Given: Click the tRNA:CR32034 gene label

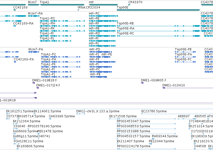Looking at the screenshot, I should tap(89, 7).
